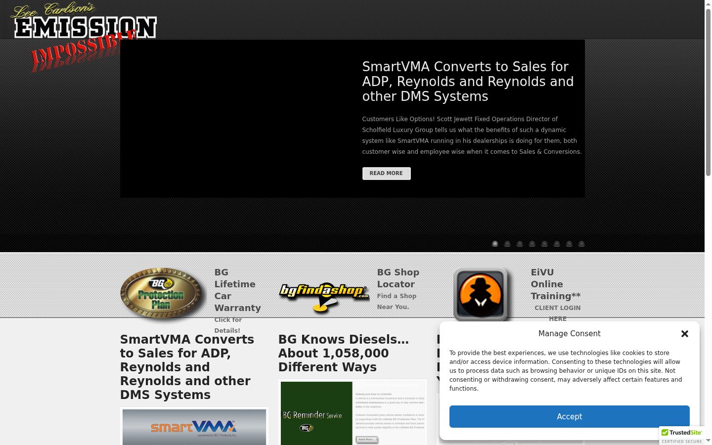The image size is (712, 445).
Task: Select the first slider pagination dot
Action: pyautogui.click(x=495, y=244)
